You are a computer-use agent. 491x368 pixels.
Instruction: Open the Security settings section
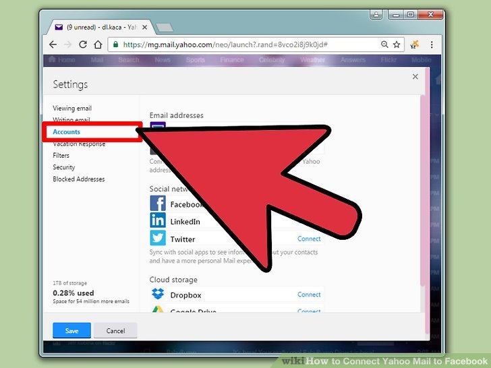click(64, 167)
